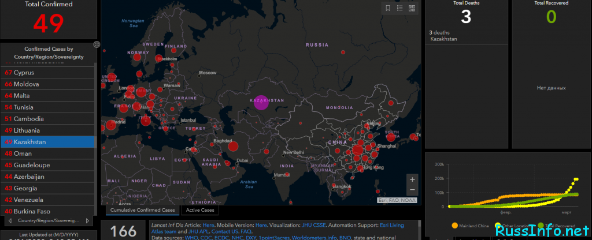Viewport: 592px width, 240px height.
Task: Toggle Mainland China series in chart legend
Action: click(x=469, y=226)
